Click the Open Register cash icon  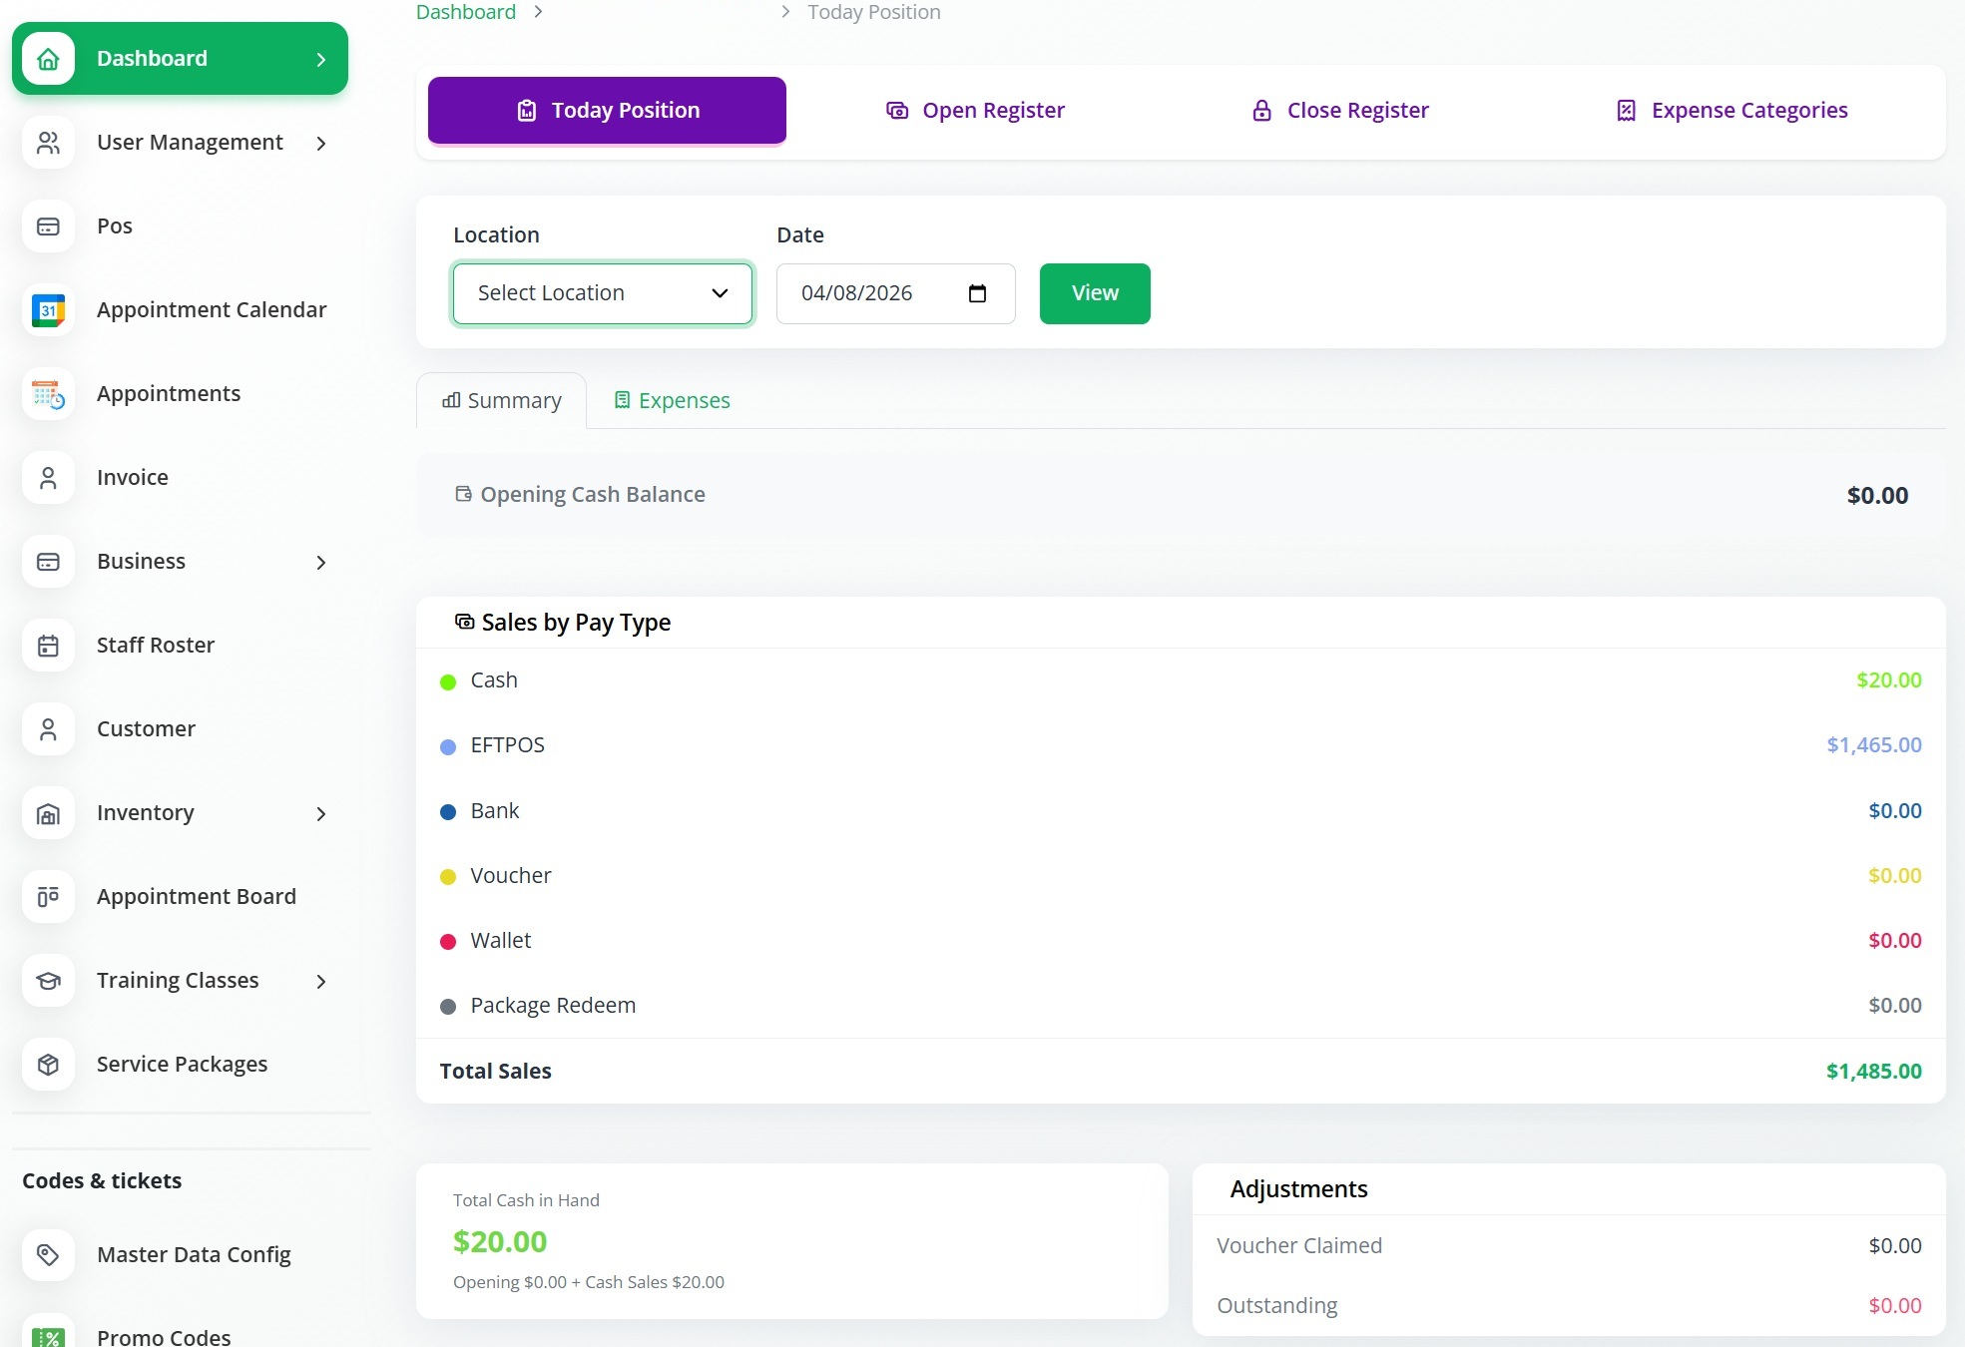(897, 111)
